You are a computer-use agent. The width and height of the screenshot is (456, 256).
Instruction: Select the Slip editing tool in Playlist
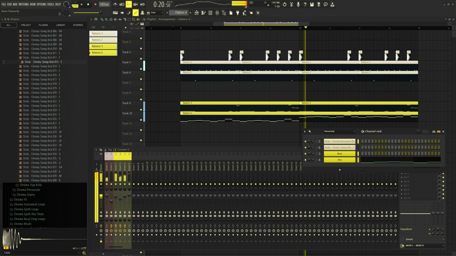coord(121,19)
